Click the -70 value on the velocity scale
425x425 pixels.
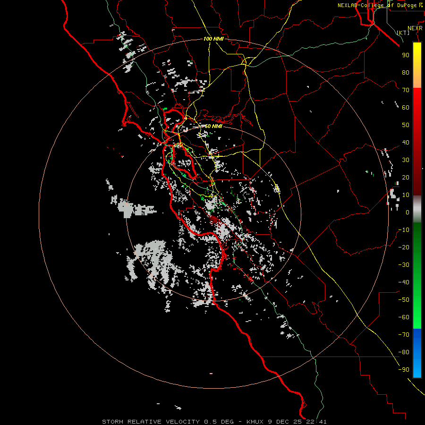tap(404, 335)
